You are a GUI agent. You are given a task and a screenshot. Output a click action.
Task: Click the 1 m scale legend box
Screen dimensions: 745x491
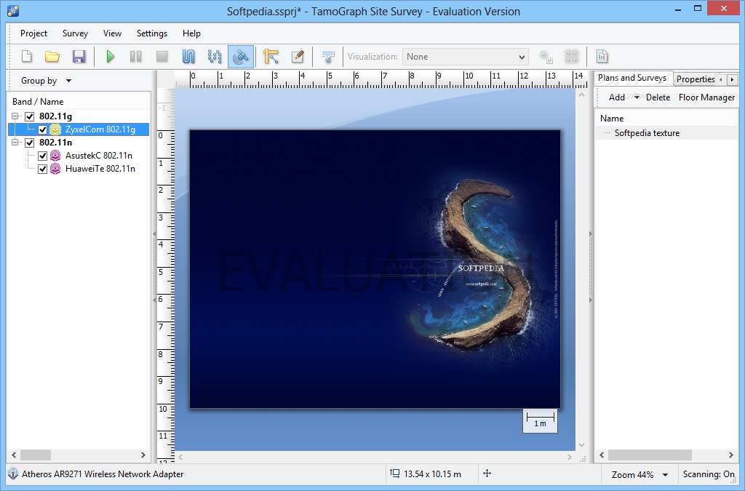pyautogui.click(x=541, y=420)
